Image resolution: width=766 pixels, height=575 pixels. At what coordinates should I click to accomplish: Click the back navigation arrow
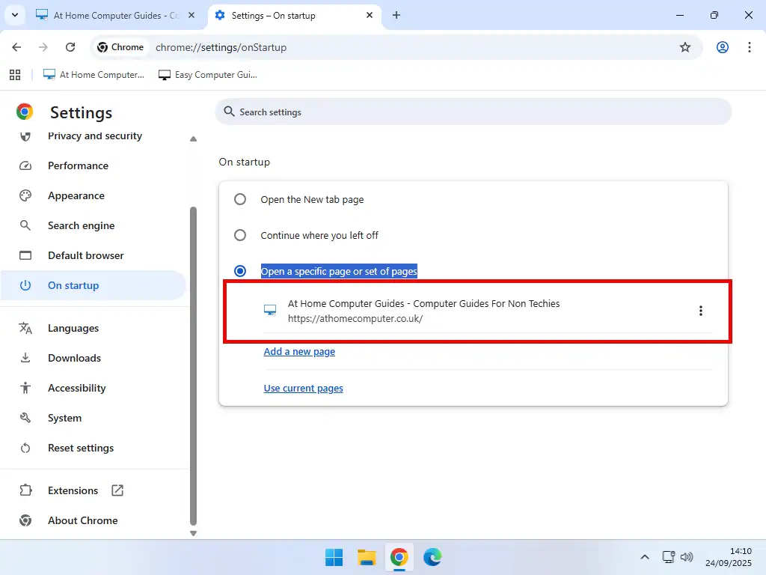tap(17, 47)
